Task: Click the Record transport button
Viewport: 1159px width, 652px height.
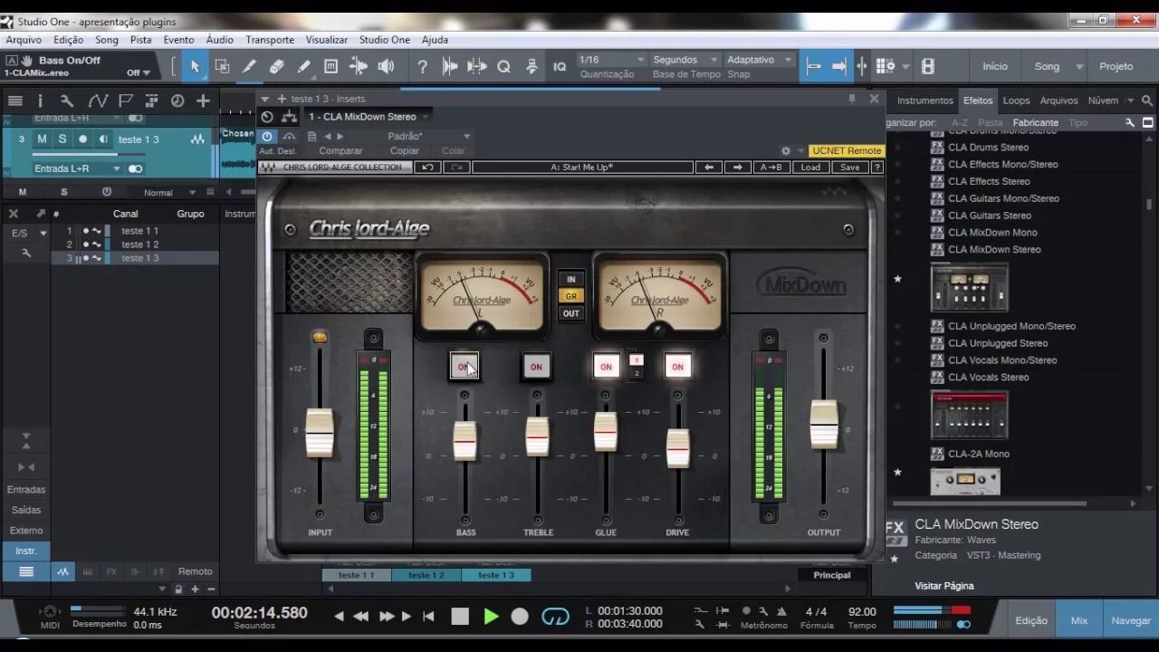Action: click(x=520, y=617)
